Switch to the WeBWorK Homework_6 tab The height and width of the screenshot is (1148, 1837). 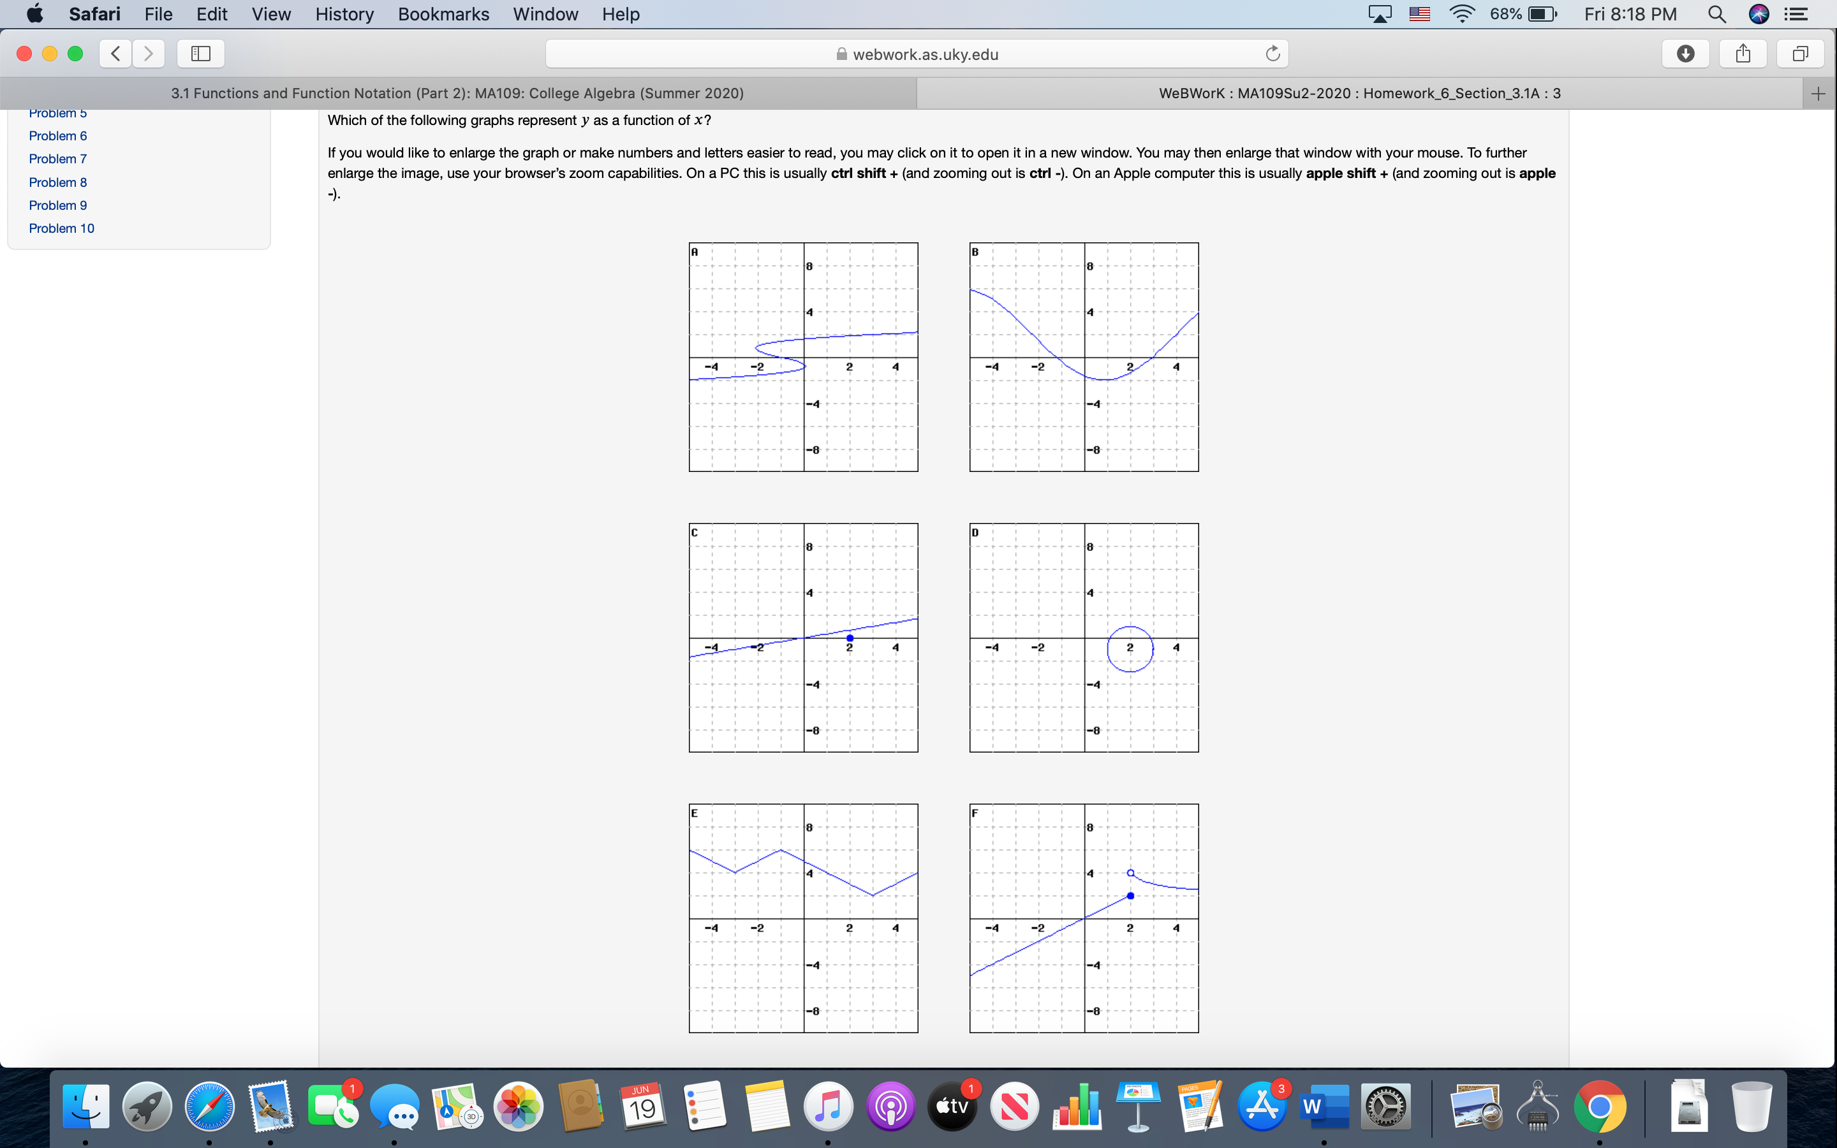(x=1359, y=93)
